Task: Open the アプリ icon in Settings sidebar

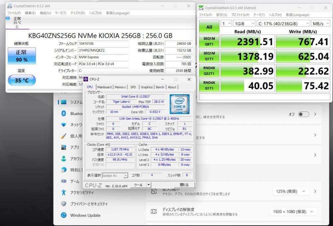Action: (x=64, y=147)
